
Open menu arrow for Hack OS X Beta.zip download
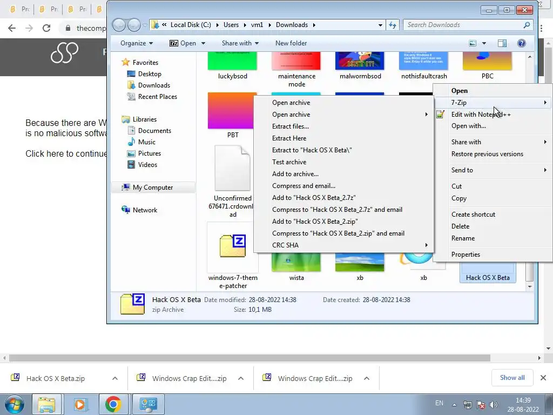[115, 378]
